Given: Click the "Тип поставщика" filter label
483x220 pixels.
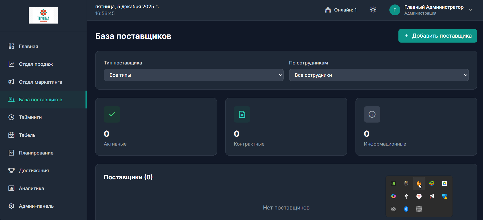Looking at the screenshot, I should point(123,63).
